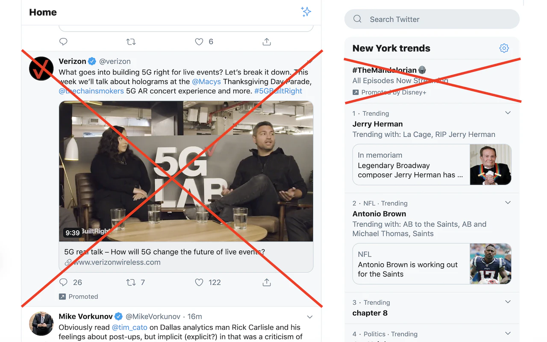Open trend settings with the gear icon

point(504,48)
